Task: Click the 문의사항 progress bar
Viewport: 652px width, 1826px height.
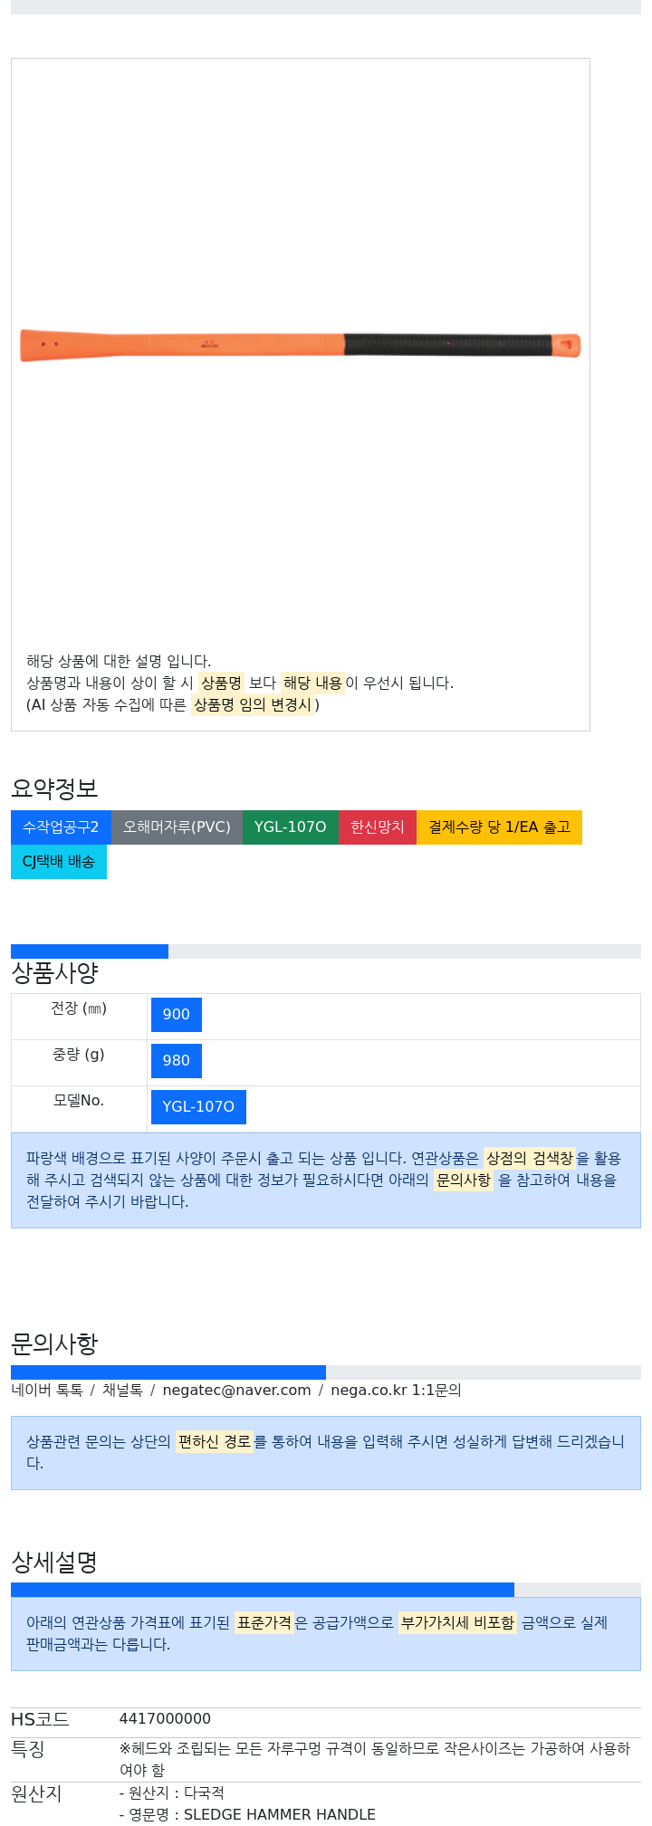Action: coord(326,1372)
